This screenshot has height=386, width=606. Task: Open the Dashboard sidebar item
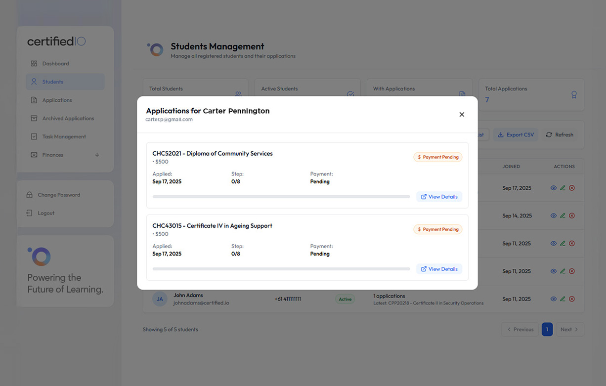click(x=55, y=64)
